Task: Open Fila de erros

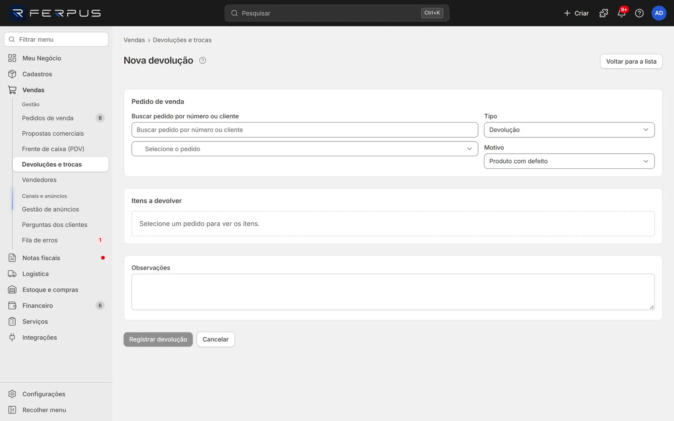Action: pos(60,240)
